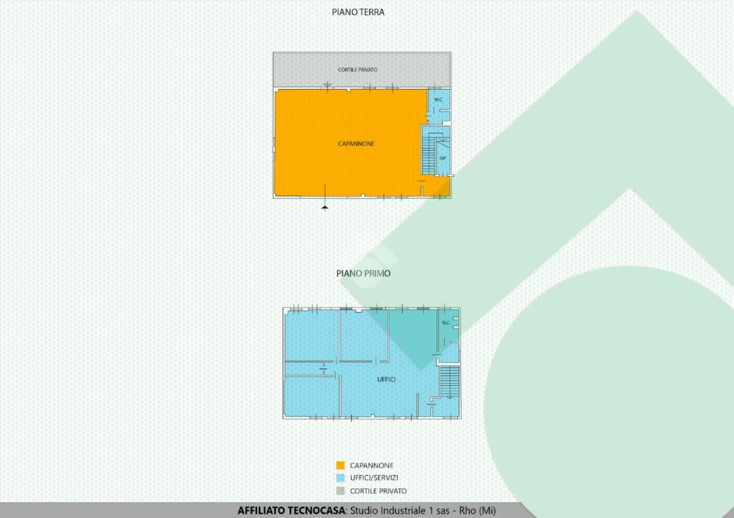Click the PIANO TERRA heading

pyautogui.click(x=358, y=12)
